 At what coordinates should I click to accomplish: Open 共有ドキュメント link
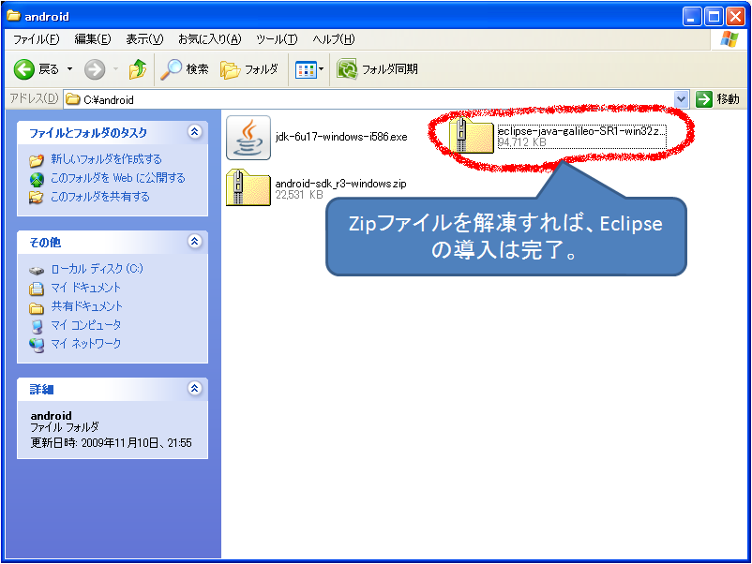click(x=87, y=306)
